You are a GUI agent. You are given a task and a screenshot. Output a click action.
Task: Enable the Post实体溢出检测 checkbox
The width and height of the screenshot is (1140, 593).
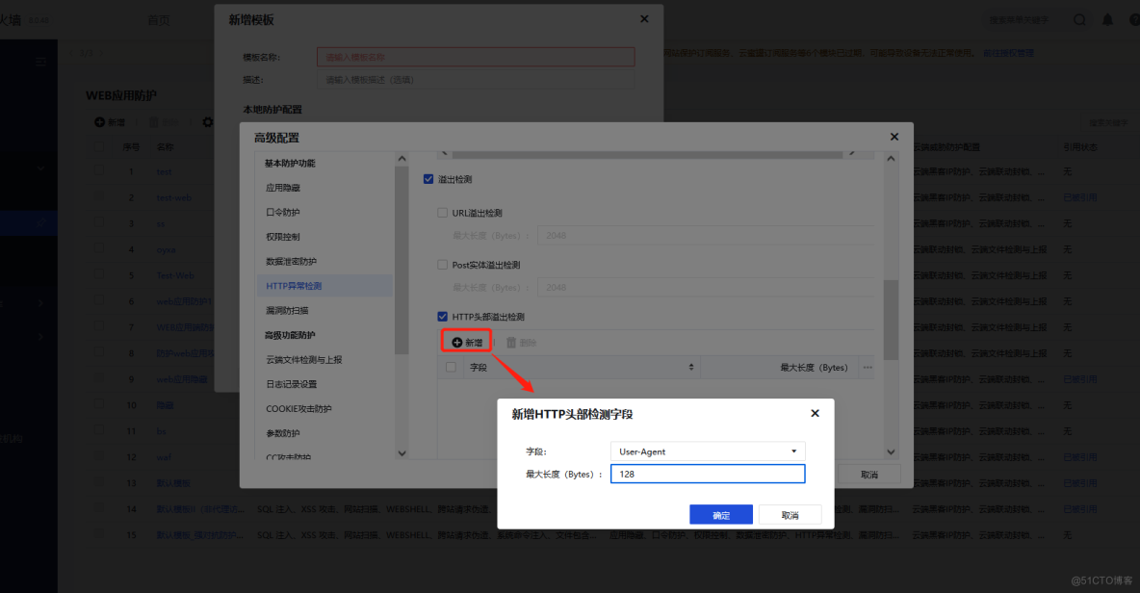click(x=442, y=264)
